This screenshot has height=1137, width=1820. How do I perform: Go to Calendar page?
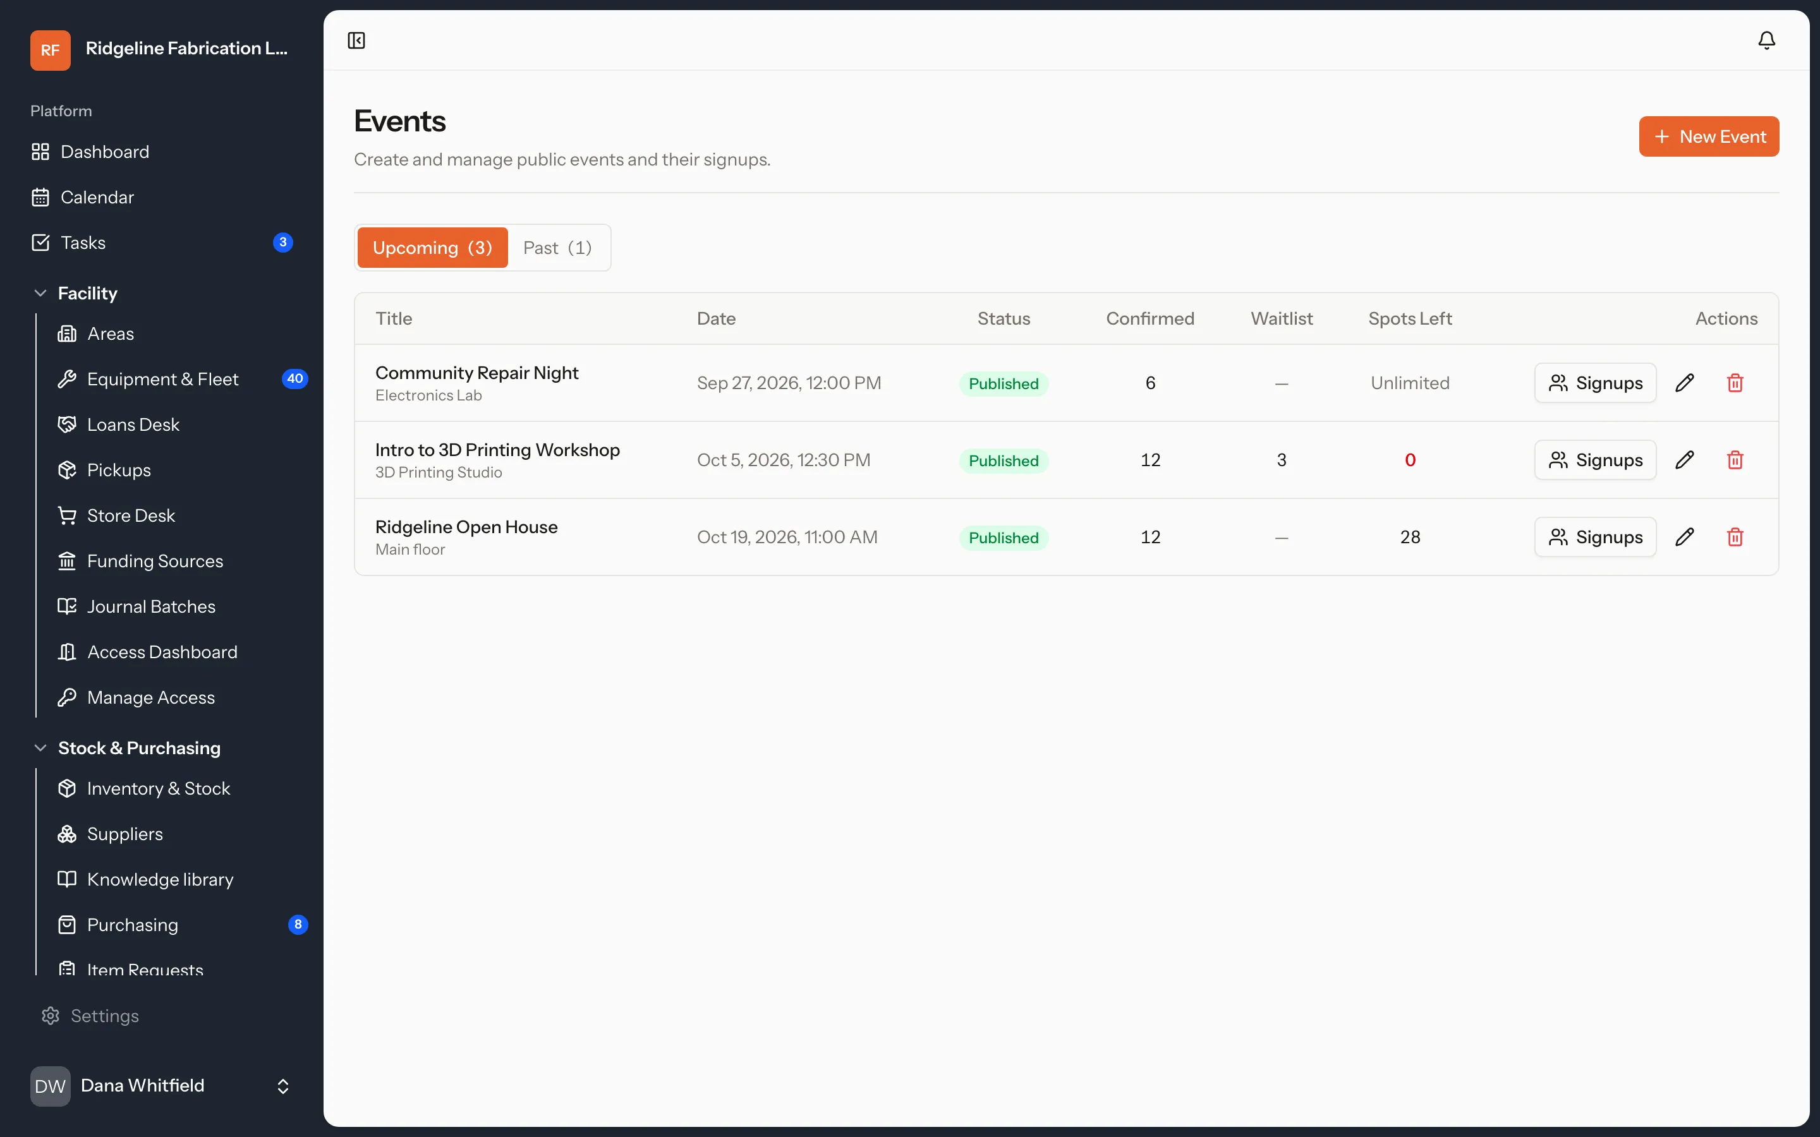162,197
